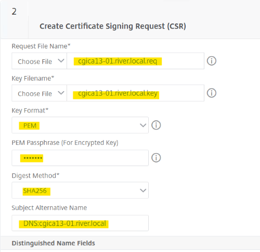Focus the Subject Alternative Name input box

pyautogui.click(x=80, y=223)
